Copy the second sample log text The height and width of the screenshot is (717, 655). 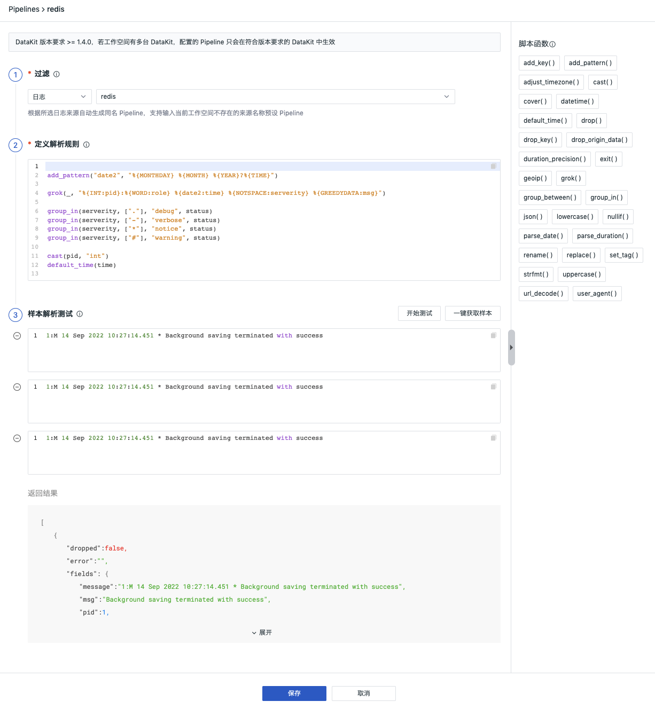[494, 387]
